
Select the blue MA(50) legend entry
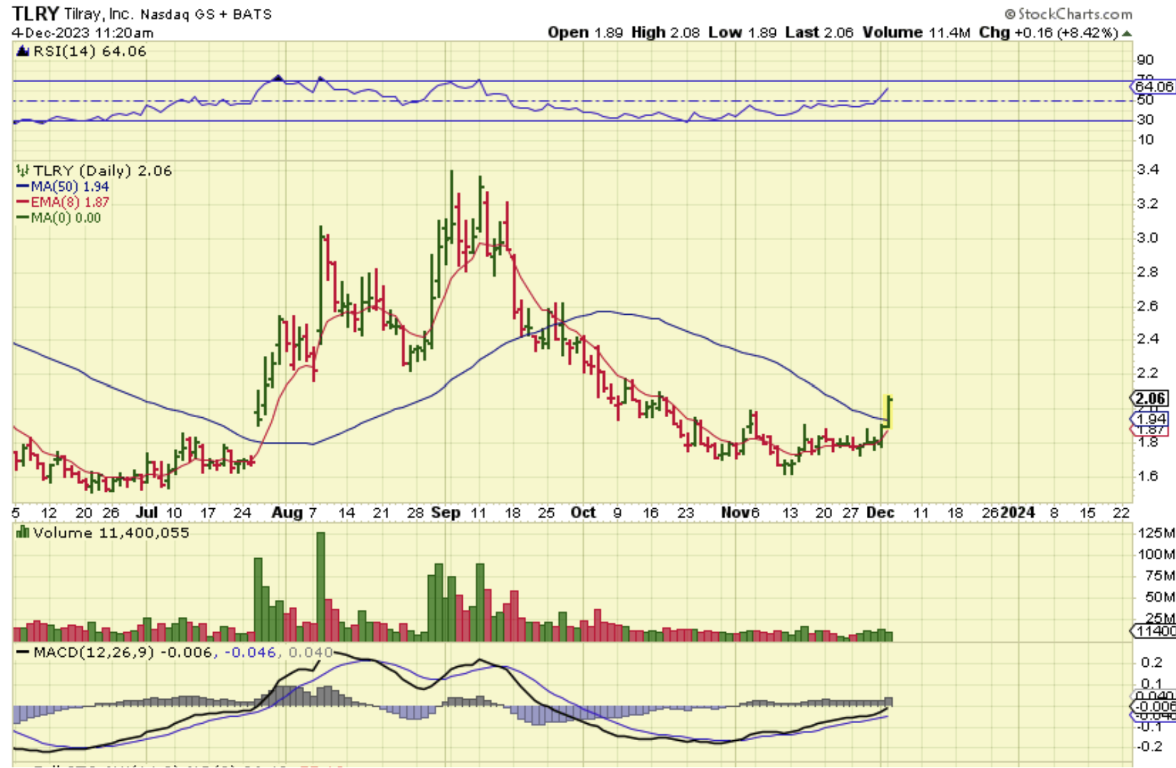tap(62, 186)
